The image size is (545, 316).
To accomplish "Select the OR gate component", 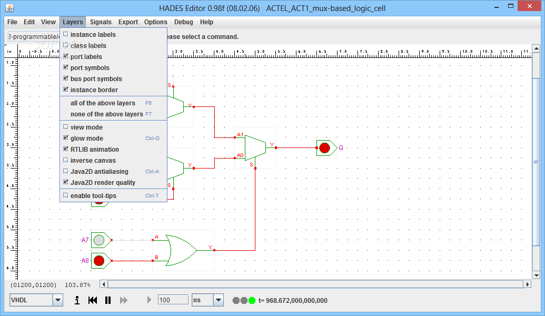I will tap(181, 250).
